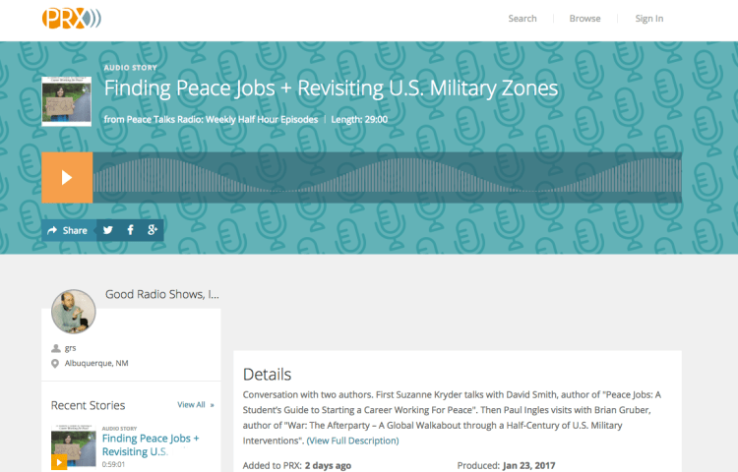Open the story cover thumbnail in the header
Screen dimensions: 738x472
click(x=67, y=100)
